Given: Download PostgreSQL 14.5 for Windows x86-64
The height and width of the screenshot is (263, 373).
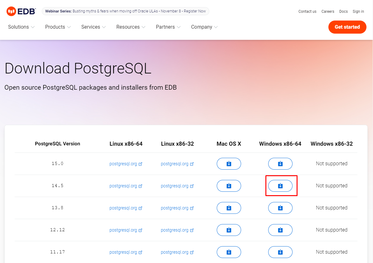Looking at the screenshot, I should [x=280, y=186].
